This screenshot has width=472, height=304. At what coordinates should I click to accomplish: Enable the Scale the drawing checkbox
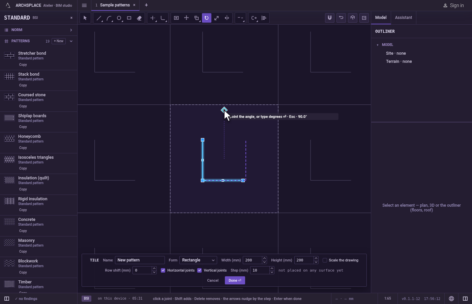[x=325, y=260]
